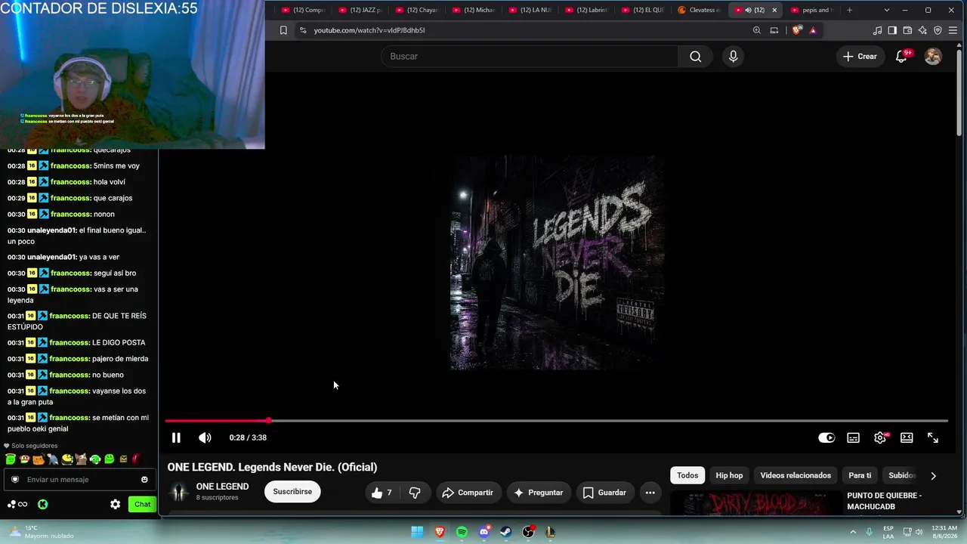Open a new browser tab with plus

(x=849, y=10)
